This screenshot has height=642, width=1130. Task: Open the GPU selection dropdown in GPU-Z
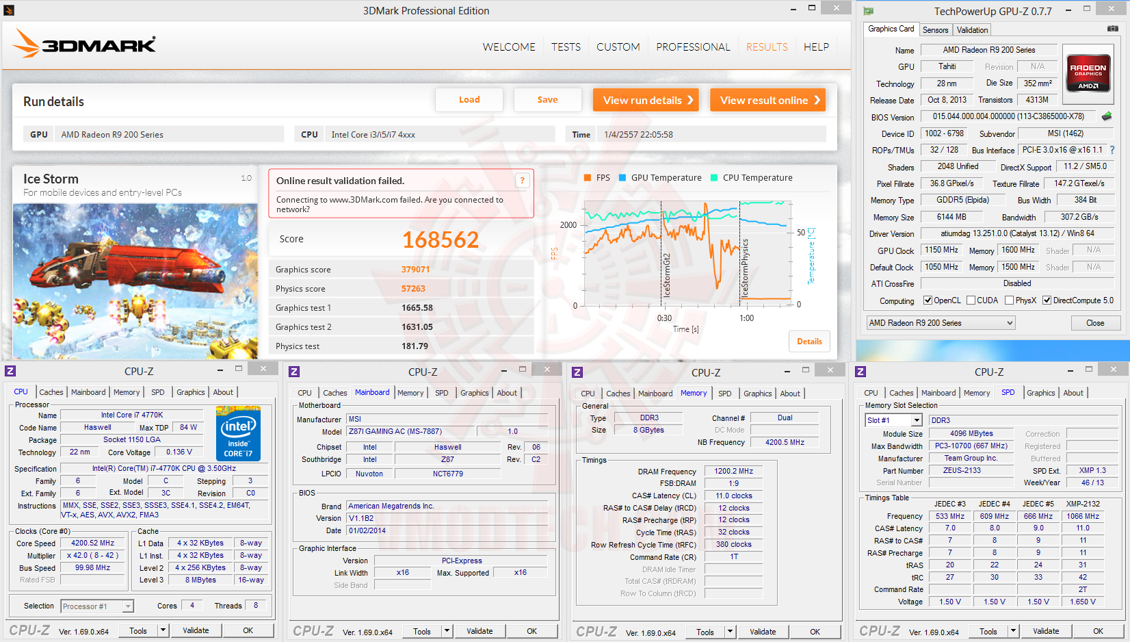(941, 323)
